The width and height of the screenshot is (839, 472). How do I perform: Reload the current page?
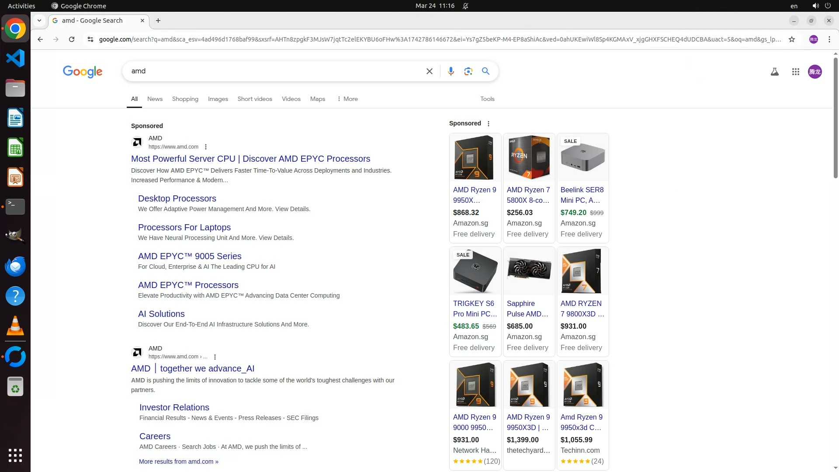point(72,39)
